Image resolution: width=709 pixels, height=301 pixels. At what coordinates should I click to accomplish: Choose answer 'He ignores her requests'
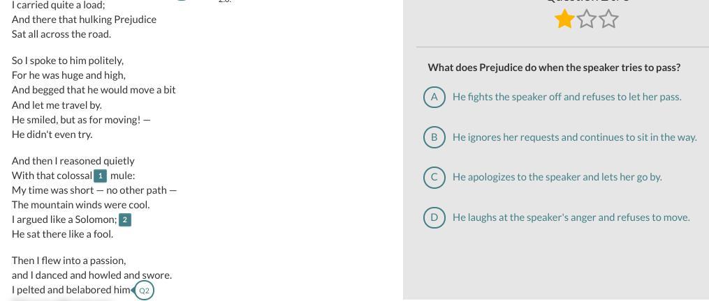pos(574,137)
